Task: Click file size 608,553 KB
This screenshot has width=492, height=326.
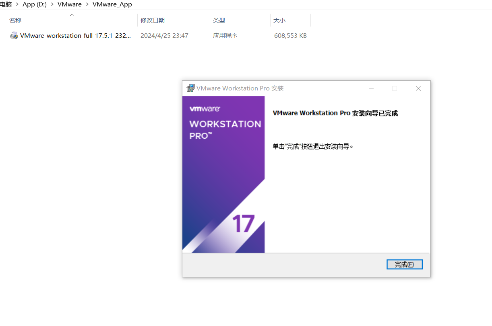Action: click(290, 35)
